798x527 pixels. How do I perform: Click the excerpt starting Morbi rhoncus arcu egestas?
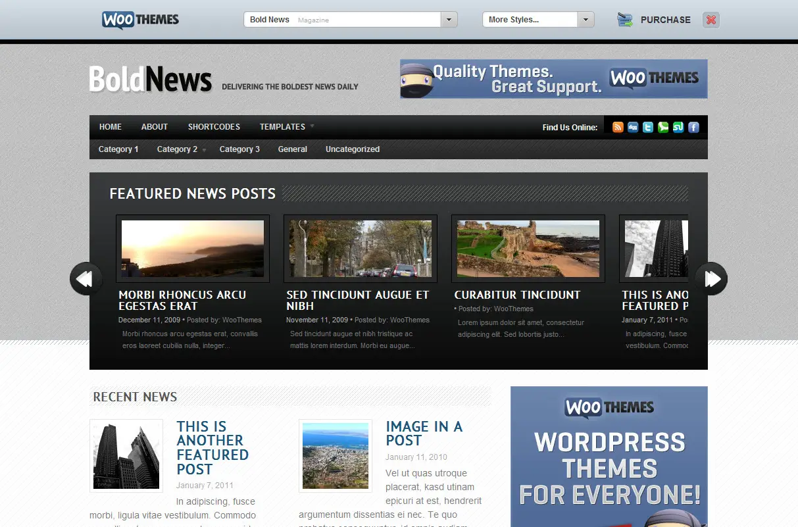click(x=190, y=339)
